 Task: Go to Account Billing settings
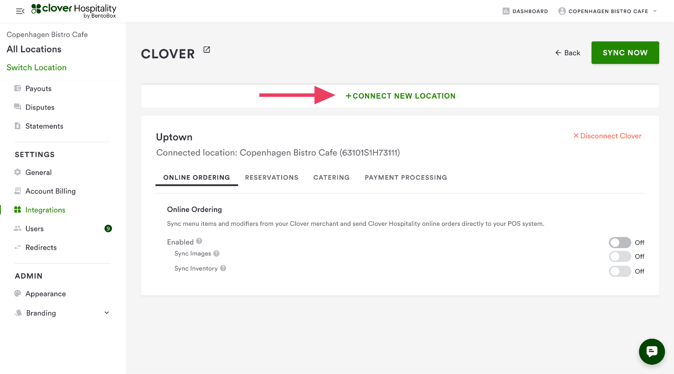pos(50,191)
